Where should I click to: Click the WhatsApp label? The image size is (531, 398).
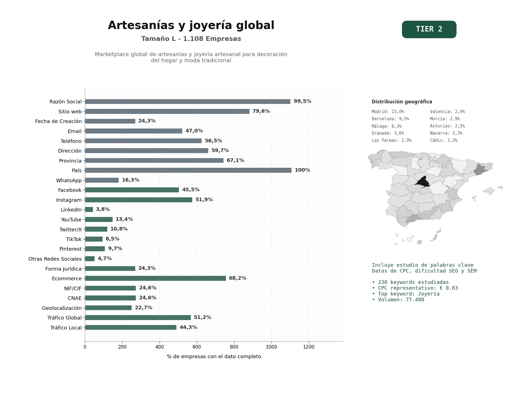pos(69,180)
